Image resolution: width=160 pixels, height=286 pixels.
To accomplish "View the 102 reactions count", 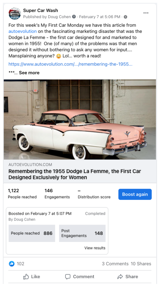I will tap(20, 264).
